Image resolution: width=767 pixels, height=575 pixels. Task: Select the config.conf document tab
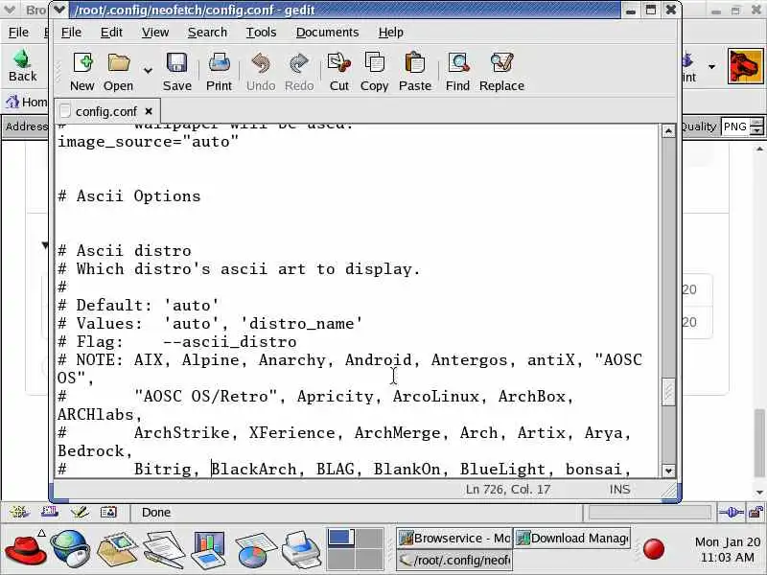point(105,111)
